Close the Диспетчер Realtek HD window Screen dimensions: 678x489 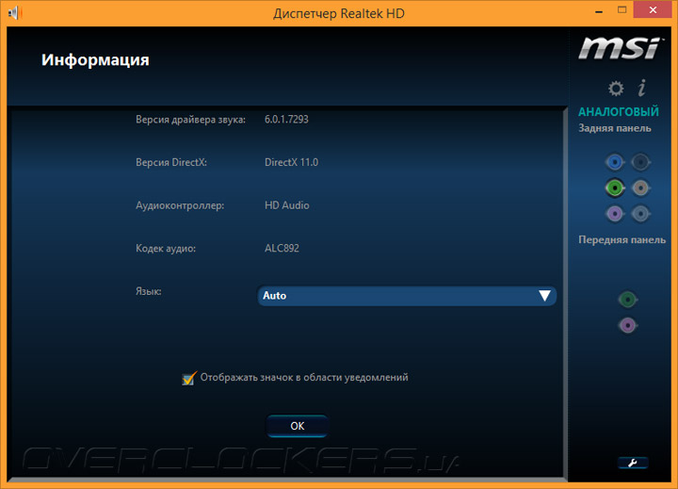click(x=653, y=9)
